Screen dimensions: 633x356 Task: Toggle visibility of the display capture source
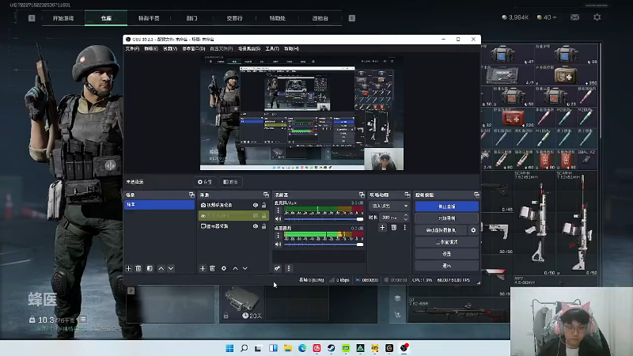click(x=256, y=226)
